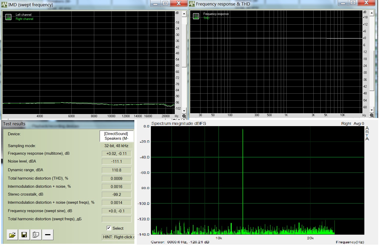Click the swept freqs IMD value '0.0014'
The height and width of the screenshot is (247, 380).
point(117,203)
